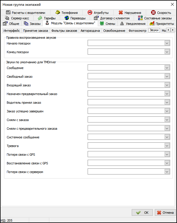Open the Тарифы tab money icon
Image resolution: width=177 pixels, height=223 pixels.
[x=40, y=18]
